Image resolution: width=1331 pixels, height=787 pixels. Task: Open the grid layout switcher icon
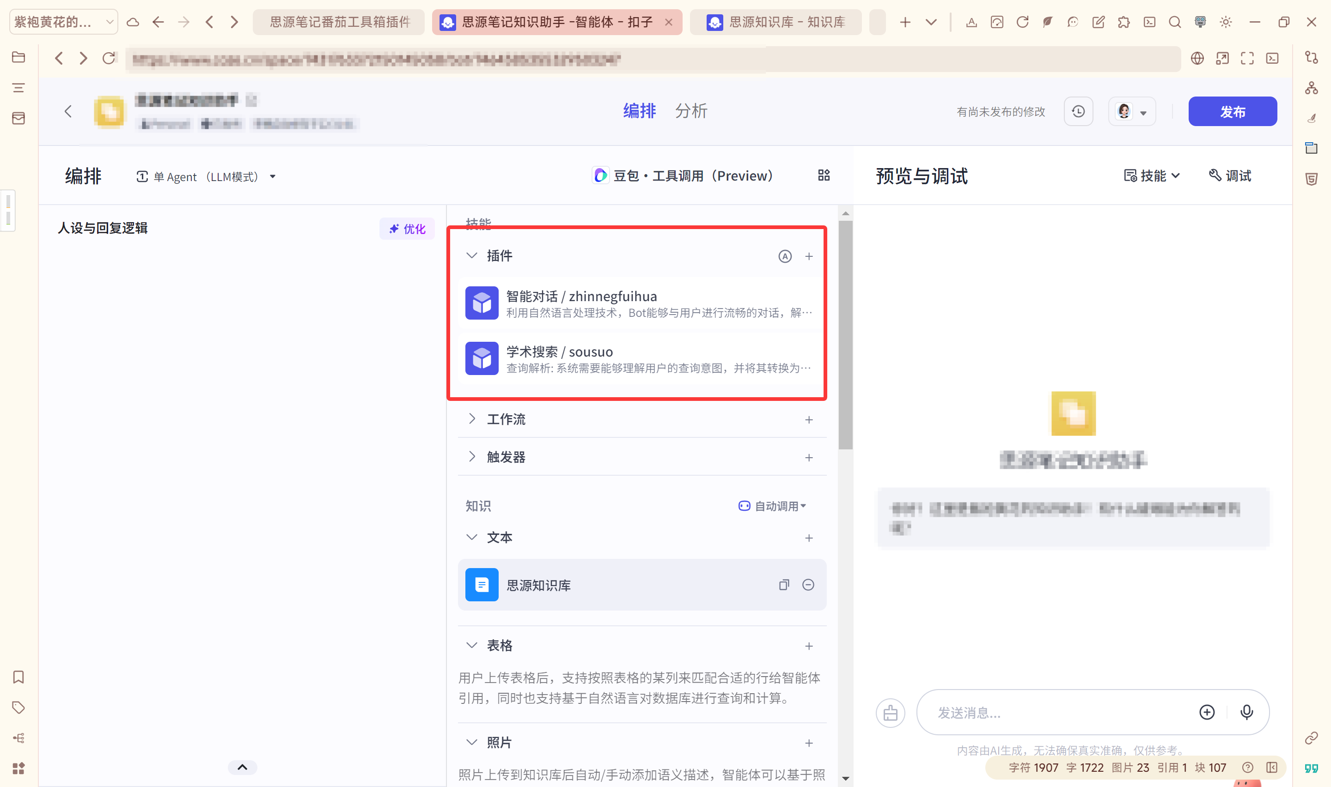(x=823, y=176)
